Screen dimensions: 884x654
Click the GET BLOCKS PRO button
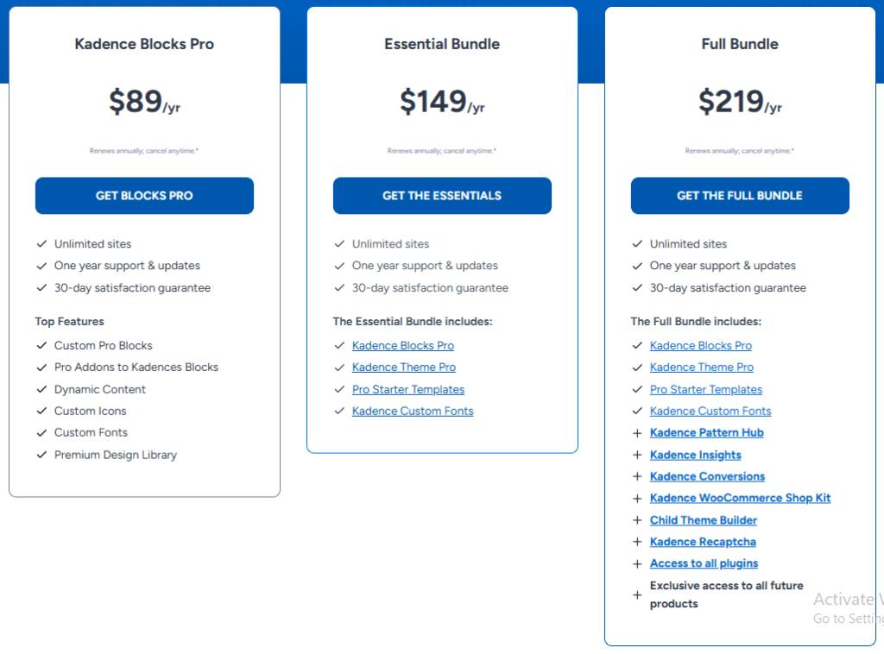(143, 196)
